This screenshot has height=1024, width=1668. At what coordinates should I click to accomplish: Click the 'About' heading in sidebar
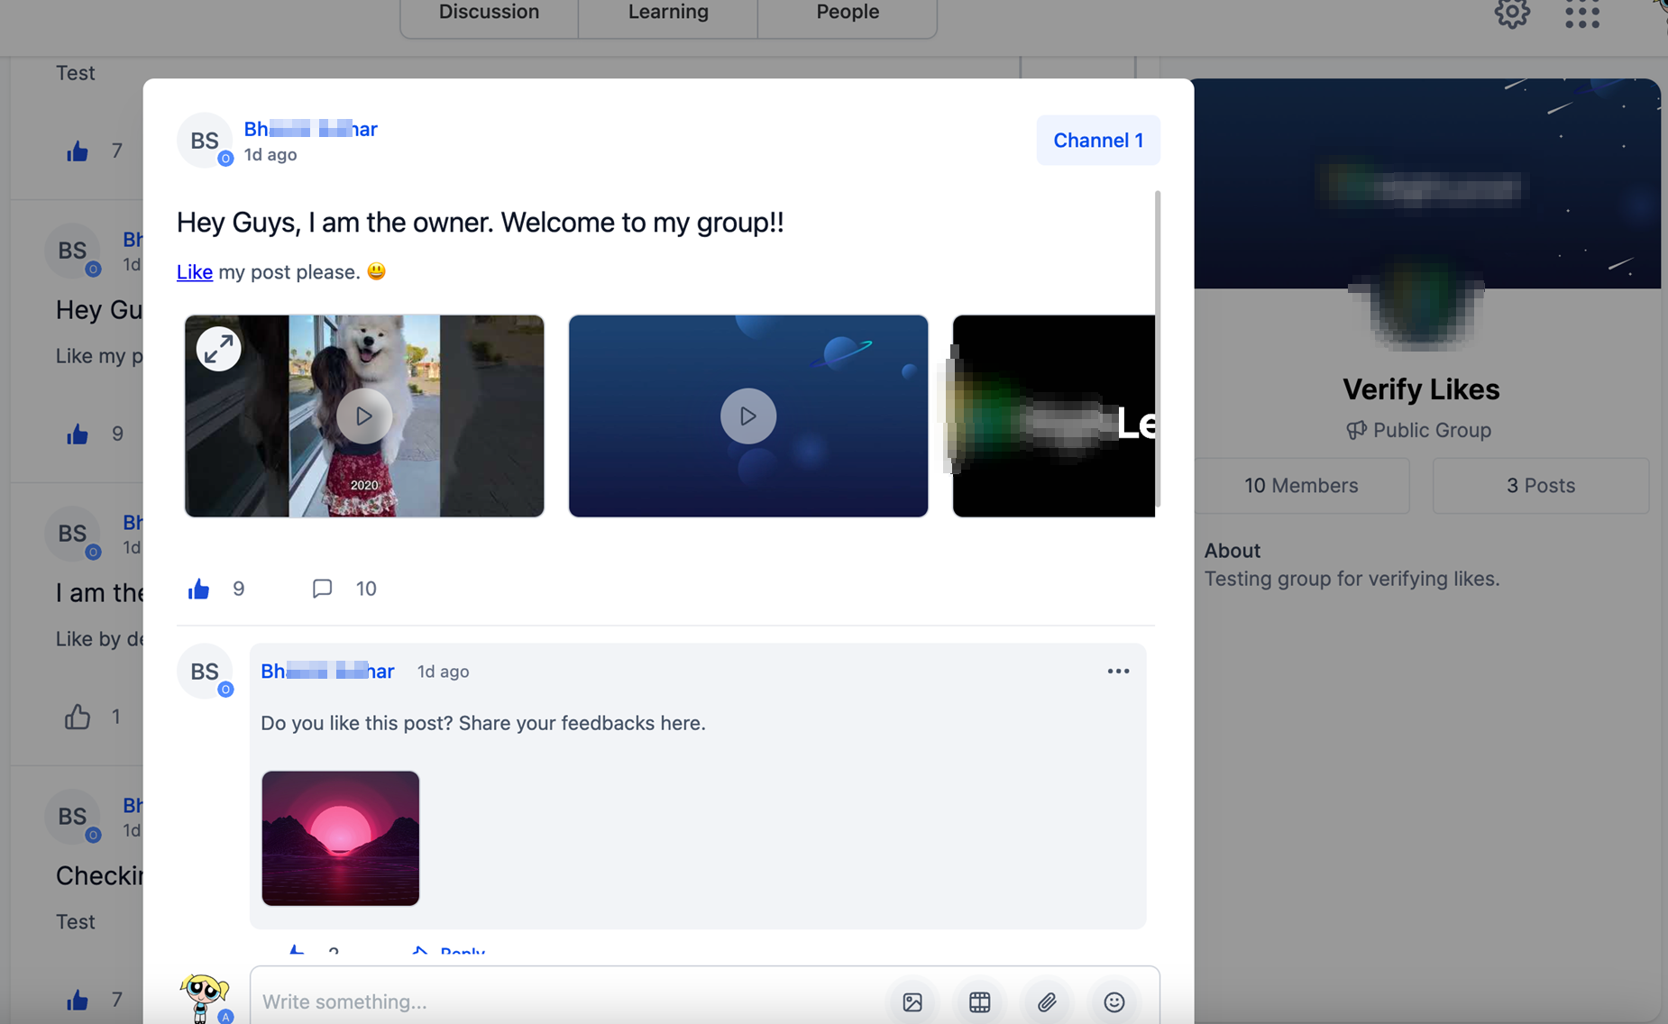[1233, 551]
